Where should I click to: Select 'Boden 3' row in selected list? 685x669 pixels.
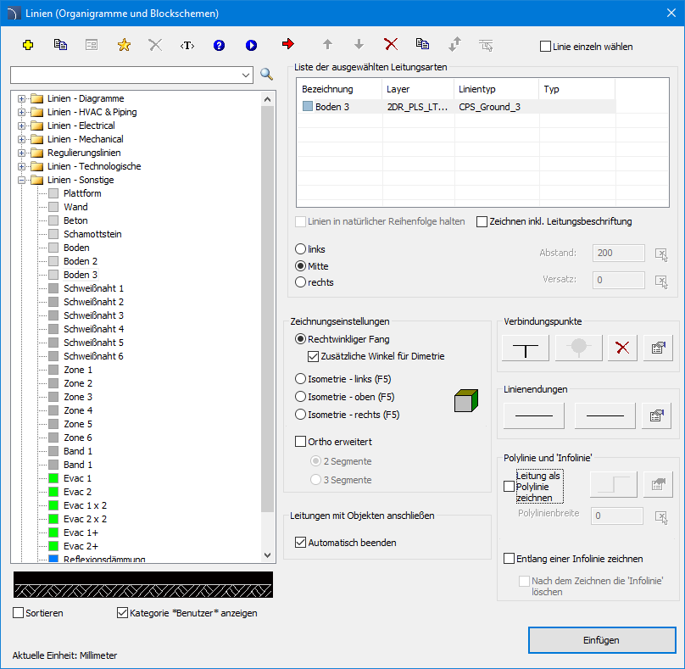[331, 107]
